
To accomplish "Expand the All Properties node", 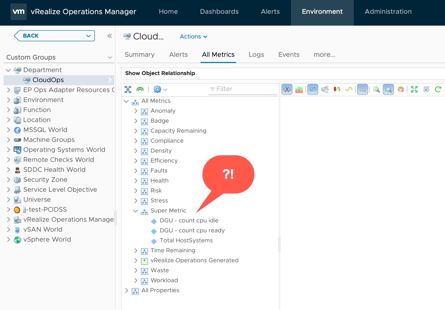I will pyautogui.click(x=127, y=290).
